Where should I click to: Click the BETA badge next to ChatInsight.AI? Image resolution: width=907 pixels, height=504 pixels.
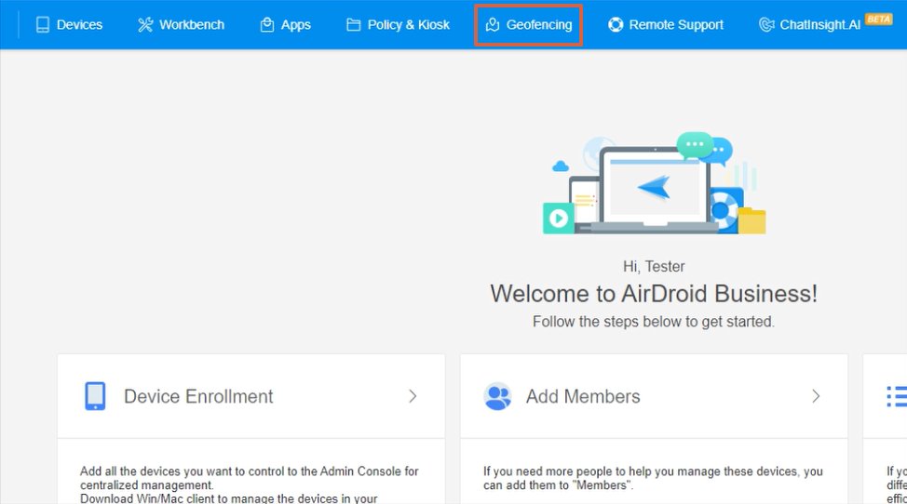tap(879, 19)
